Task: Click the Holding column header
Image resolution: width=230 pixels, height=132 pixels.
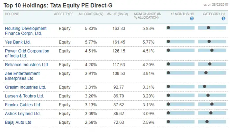Action: (12, 14)
